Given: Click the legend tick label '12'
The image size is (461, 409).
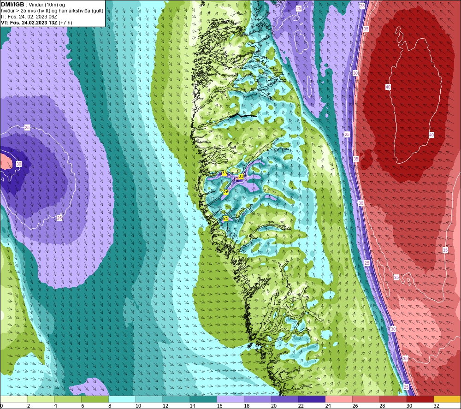Looking at the screenshot, I should coord(165,406).
